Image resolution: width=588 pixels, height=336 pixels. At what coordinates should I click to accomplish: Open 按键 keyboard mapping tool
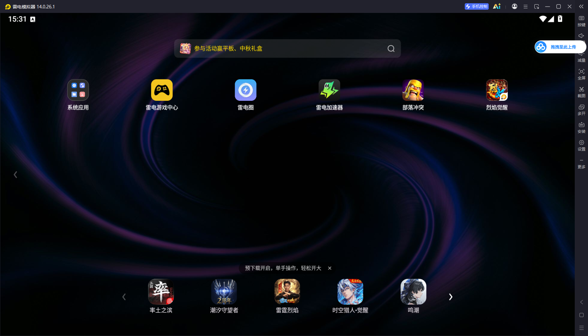(582, 21)
